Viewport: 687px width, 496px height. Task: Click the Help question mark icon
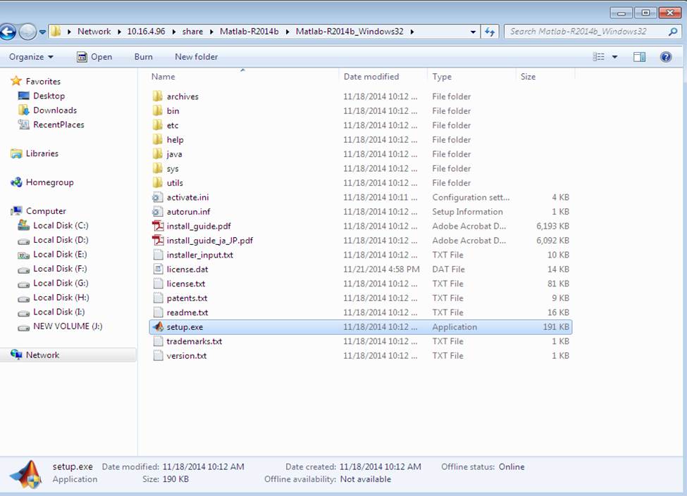coord(665,57)
